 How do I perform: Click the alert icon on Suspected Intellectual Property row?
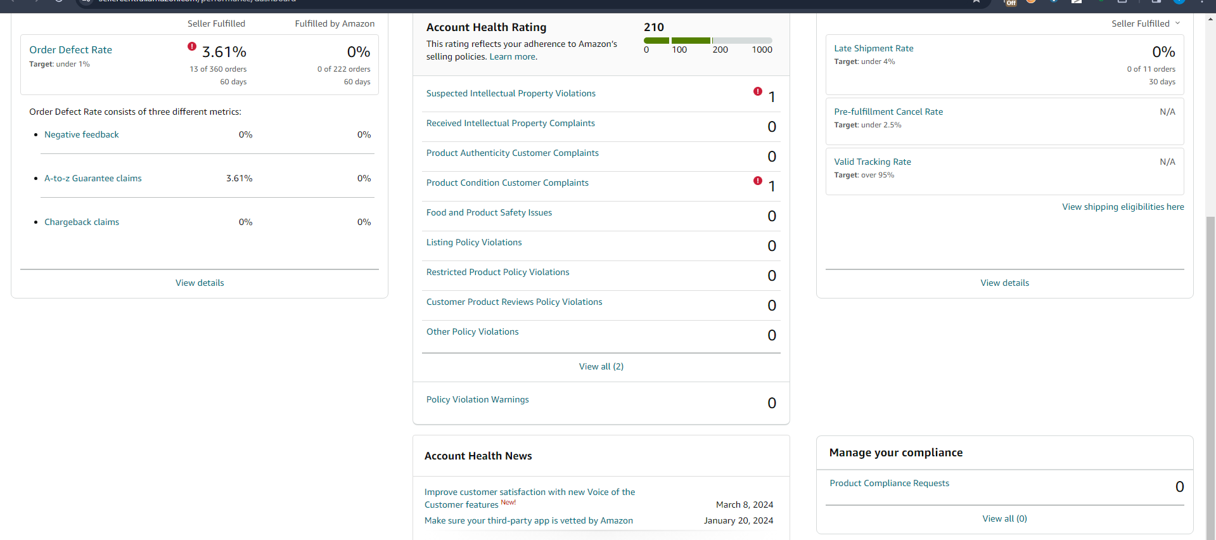(x=758, y=91)
